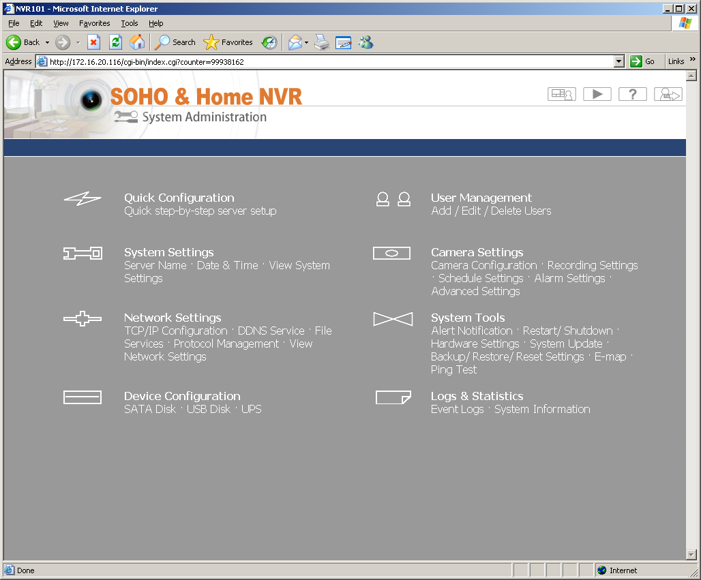Click the Device Configuration drive icon
Viewport: 701px width, 580px height.
(x=83, y=397)
